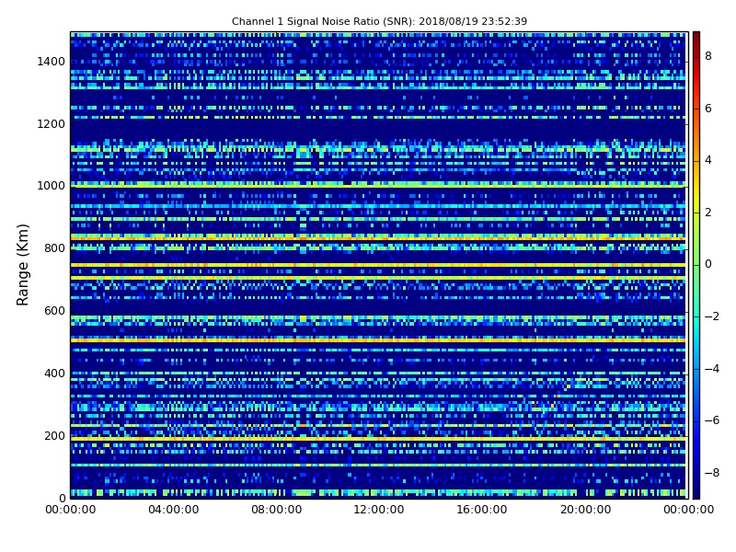Click the SNR colorbar's dark red top
Viewport: 736px width, 552px height.
click(x=696, y=38)
